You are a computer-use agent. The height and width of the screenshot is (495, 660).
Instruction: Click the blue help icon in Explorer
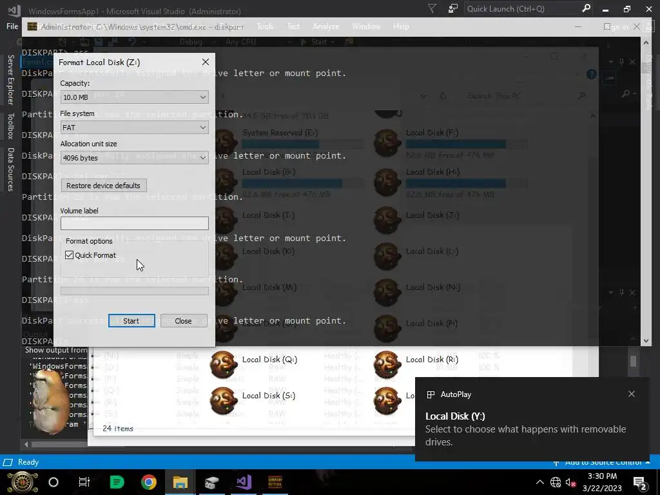coord(592,75)
